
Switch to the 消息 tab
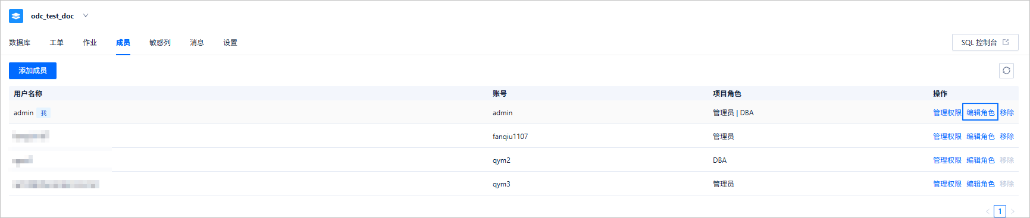click(197, 43)
